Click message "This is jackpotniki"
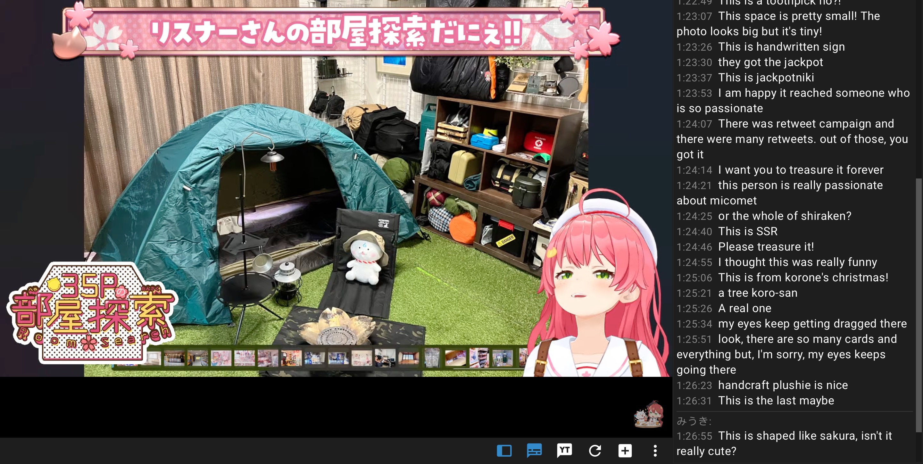 [766, 78]
